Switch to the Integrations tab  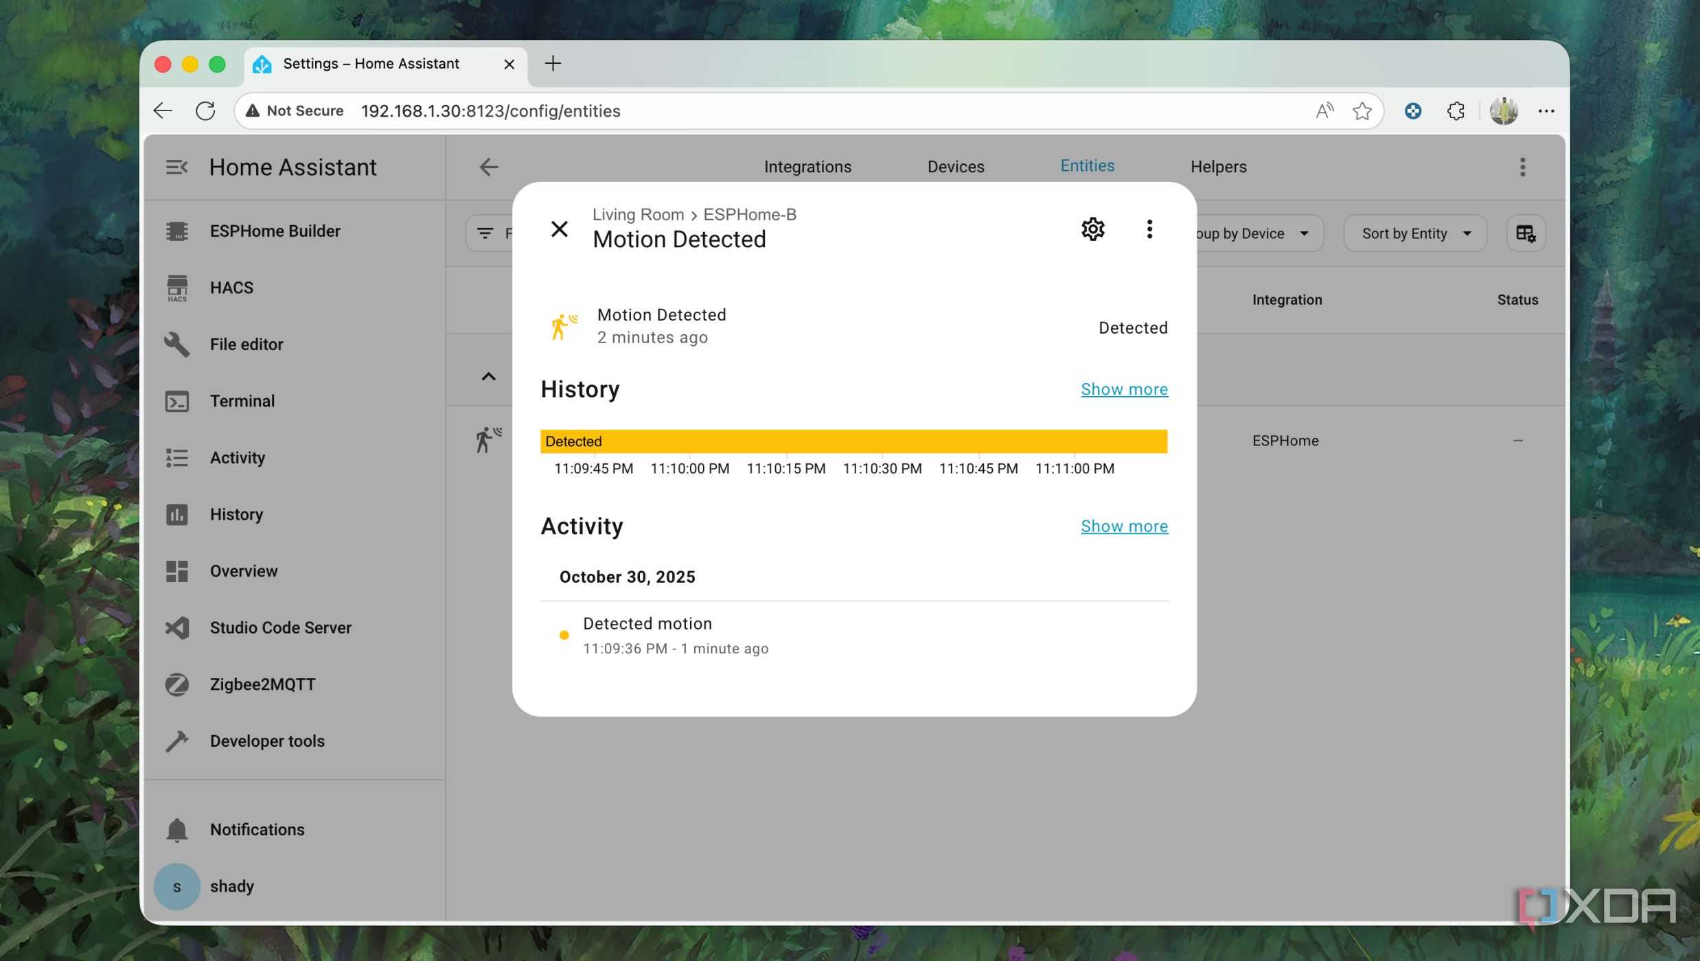807,167
